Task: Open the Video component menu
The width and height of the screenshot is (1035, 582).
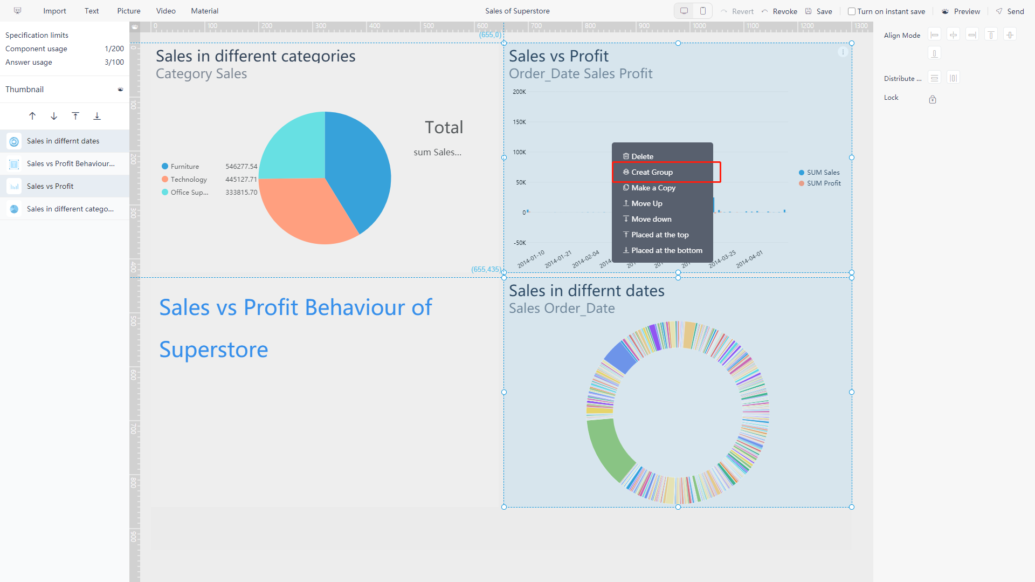Action: click(166, 11)
